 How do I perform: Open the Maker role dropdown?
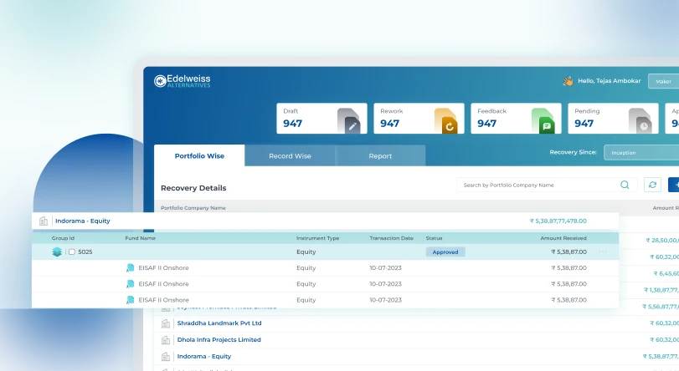point(664,81)
